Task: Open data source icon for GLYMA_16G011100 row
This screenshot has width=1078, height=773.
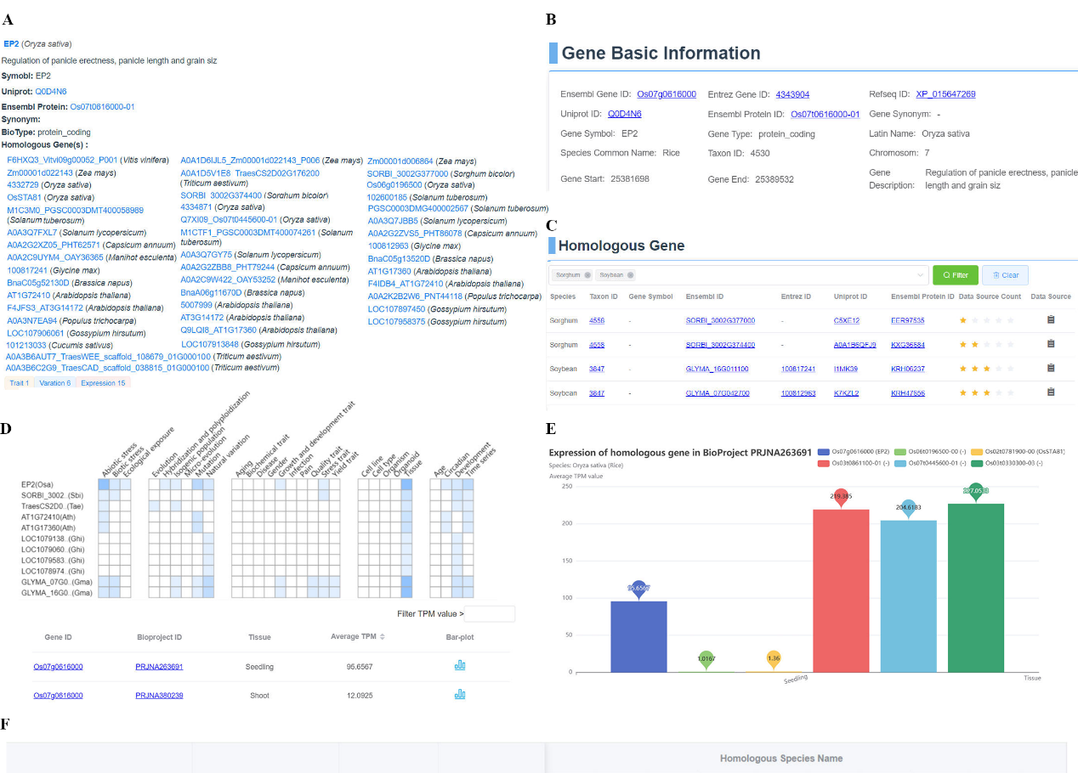Action: (x=1051, y=369)
